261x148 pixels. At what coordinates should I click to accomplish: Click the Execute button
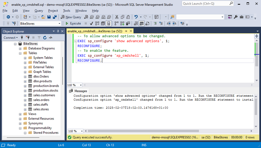tap(74, 23)
